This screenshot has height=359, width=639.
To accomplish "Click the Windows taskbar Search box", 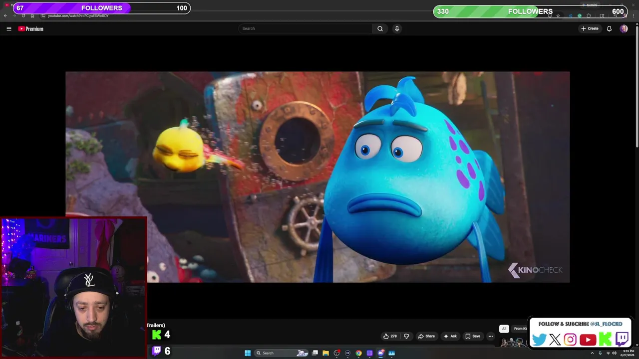I will (x=282, y=353).
